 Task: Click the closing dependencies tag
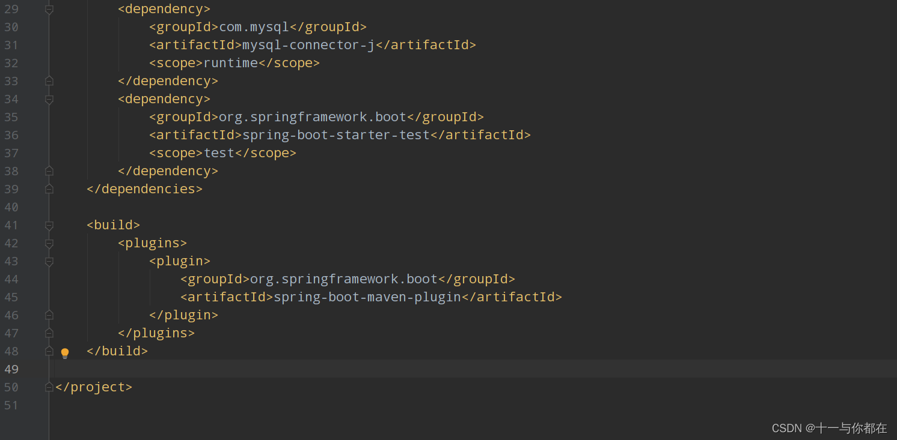(x=144, y=188)
